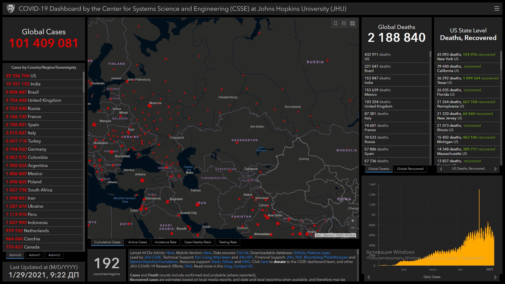Select the Admin2 level toggle
Image resolution: width=505 pixels, height=284 pixels.
point(54,255)
